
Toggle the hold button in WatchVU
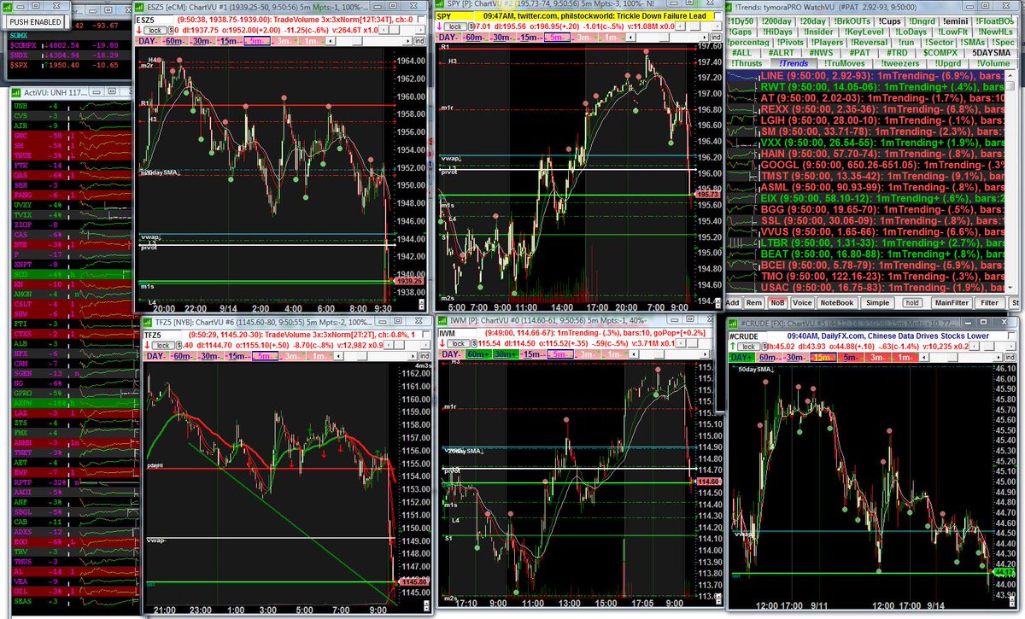tap(912, 302)
